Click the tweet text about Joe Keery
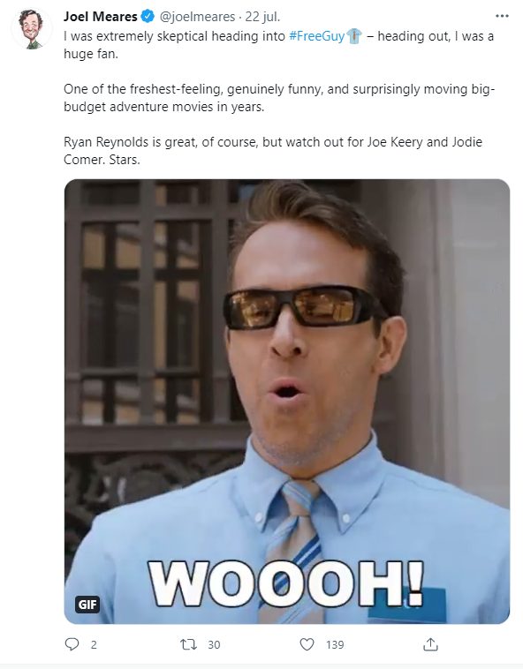This screenshot has width=523, height=669. click(273, 151)
